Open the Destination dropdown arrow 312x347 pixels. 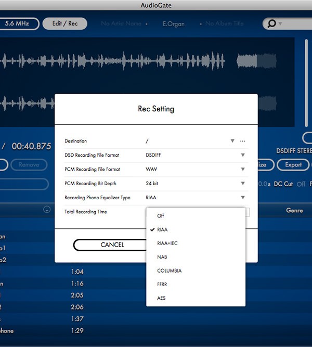(x=232, y=142)
